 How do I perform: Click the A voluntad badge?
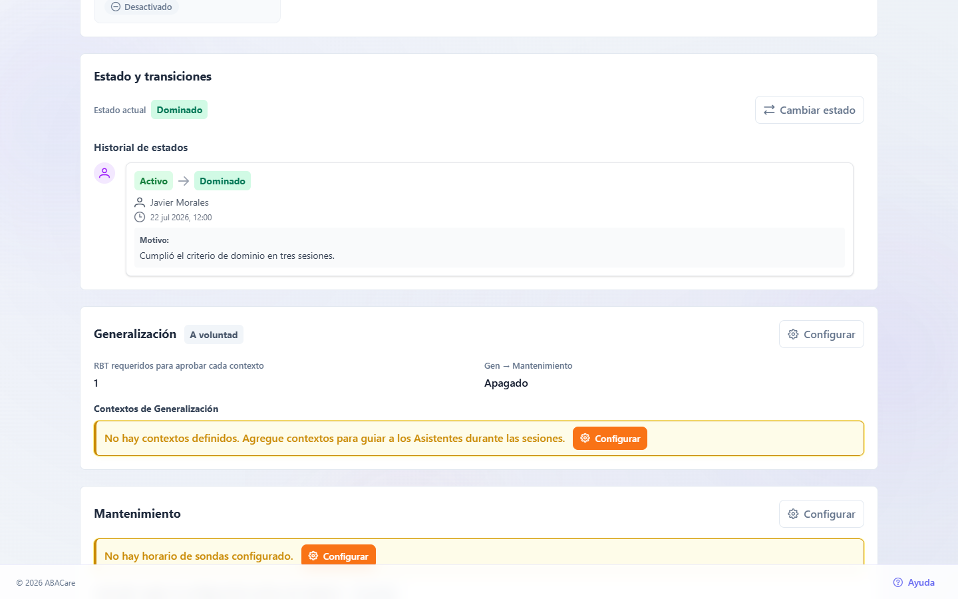(x=214, y=335)
